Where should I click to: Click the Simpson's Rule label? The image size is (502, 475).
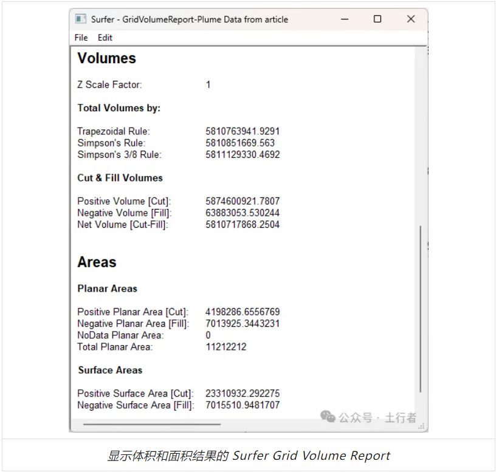pos(111,143)
